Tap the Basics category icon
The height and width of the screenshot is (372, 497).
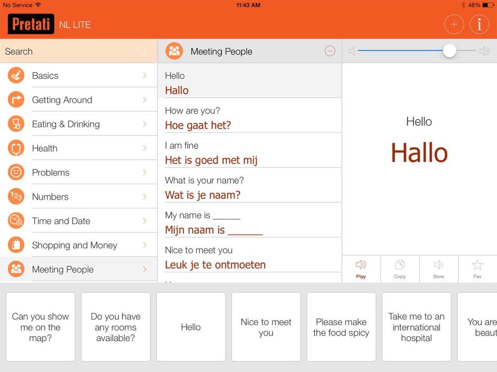click(x=16, y=75)
